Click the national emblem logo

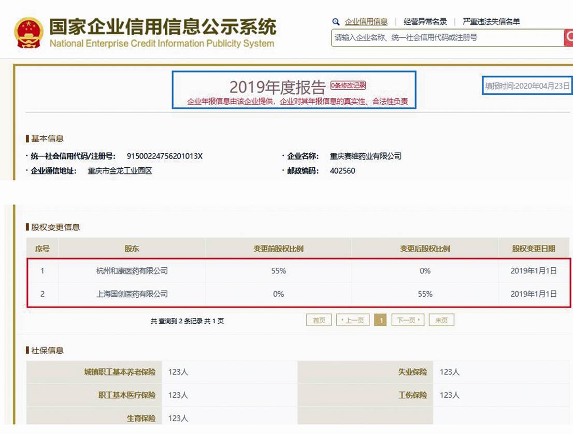coord(29,33)
